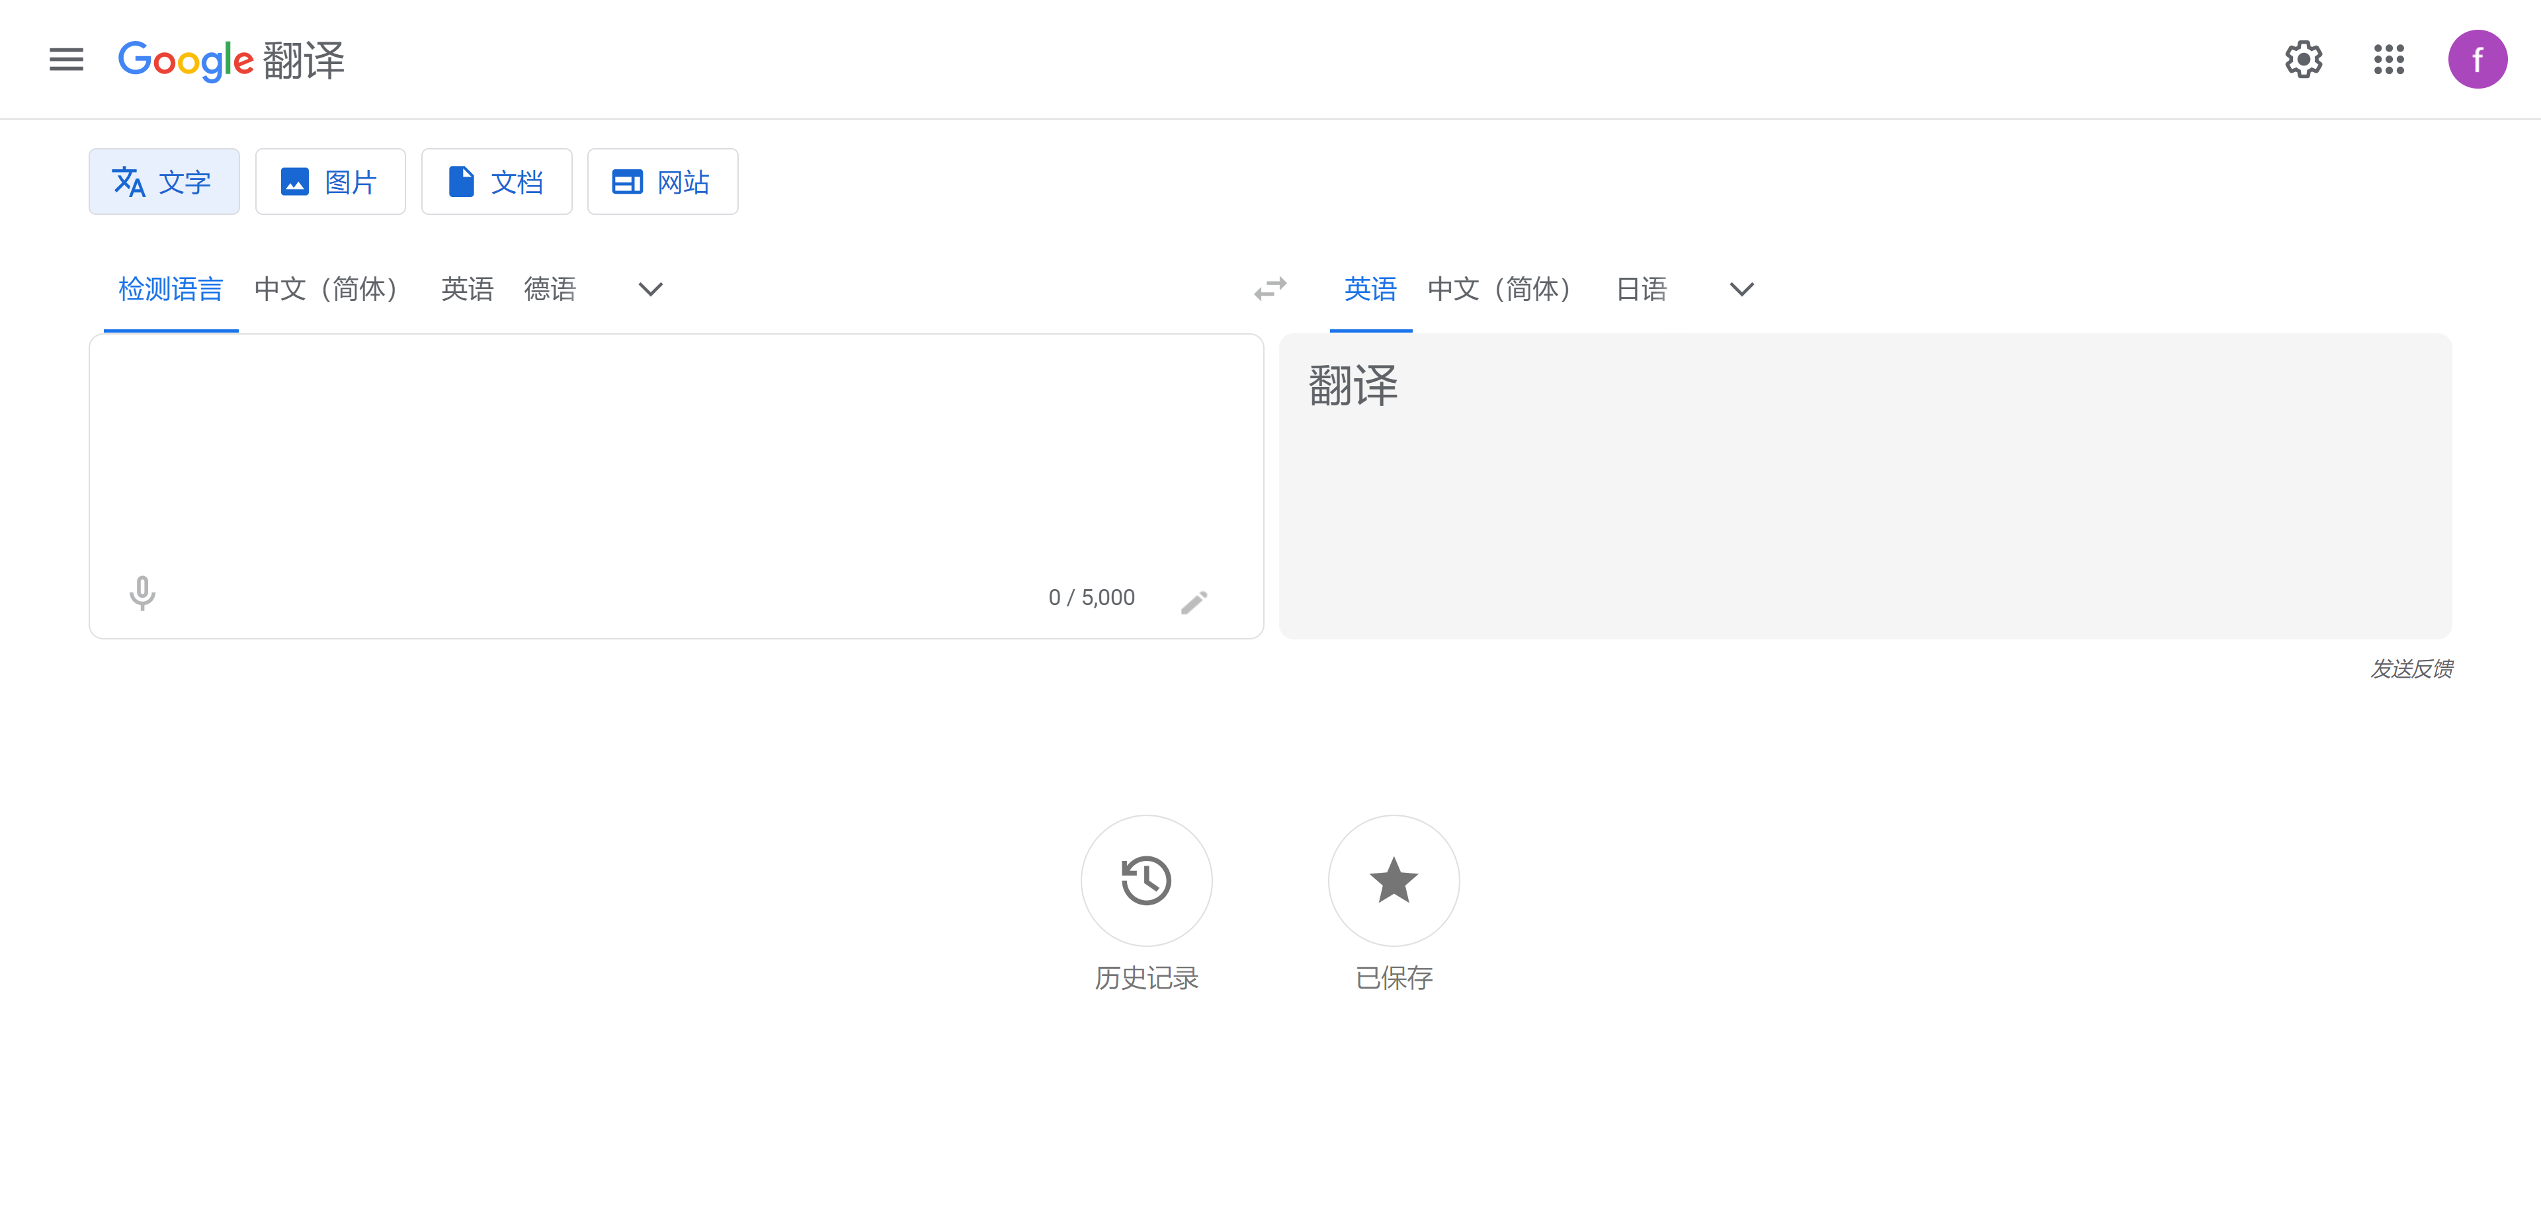
Task: Swap source and target languages
Action: [x=1270, y=289]
